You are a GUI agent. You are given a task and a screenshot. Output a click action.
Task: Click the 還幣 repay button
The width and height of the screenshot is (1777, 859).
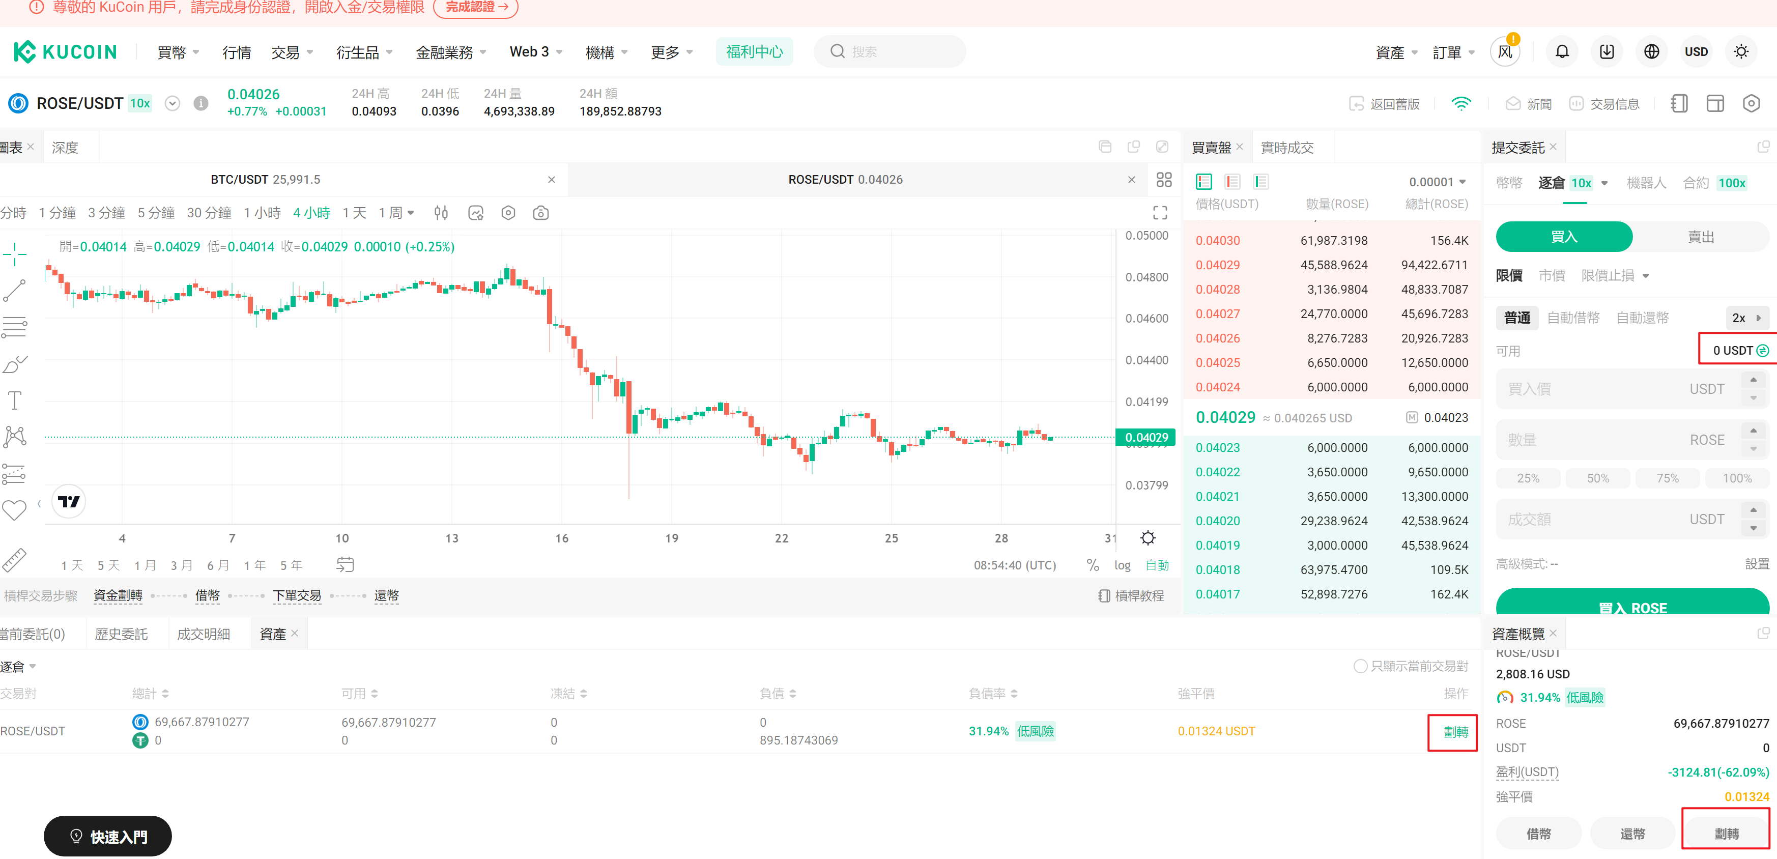(x=1632, y=834)
